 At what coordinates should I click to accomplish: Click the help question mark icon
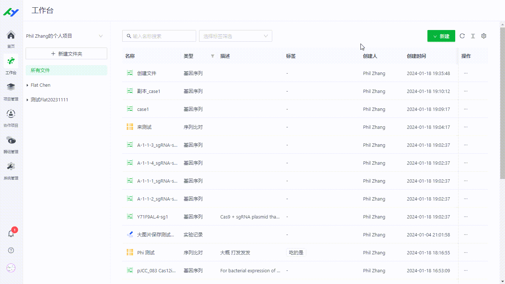pos(11,250)
